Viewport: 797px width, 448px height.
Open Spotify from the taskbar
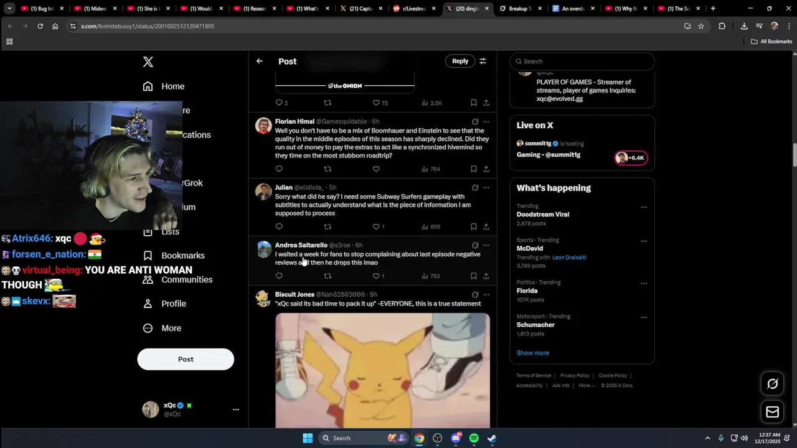(x=474, y=438)
